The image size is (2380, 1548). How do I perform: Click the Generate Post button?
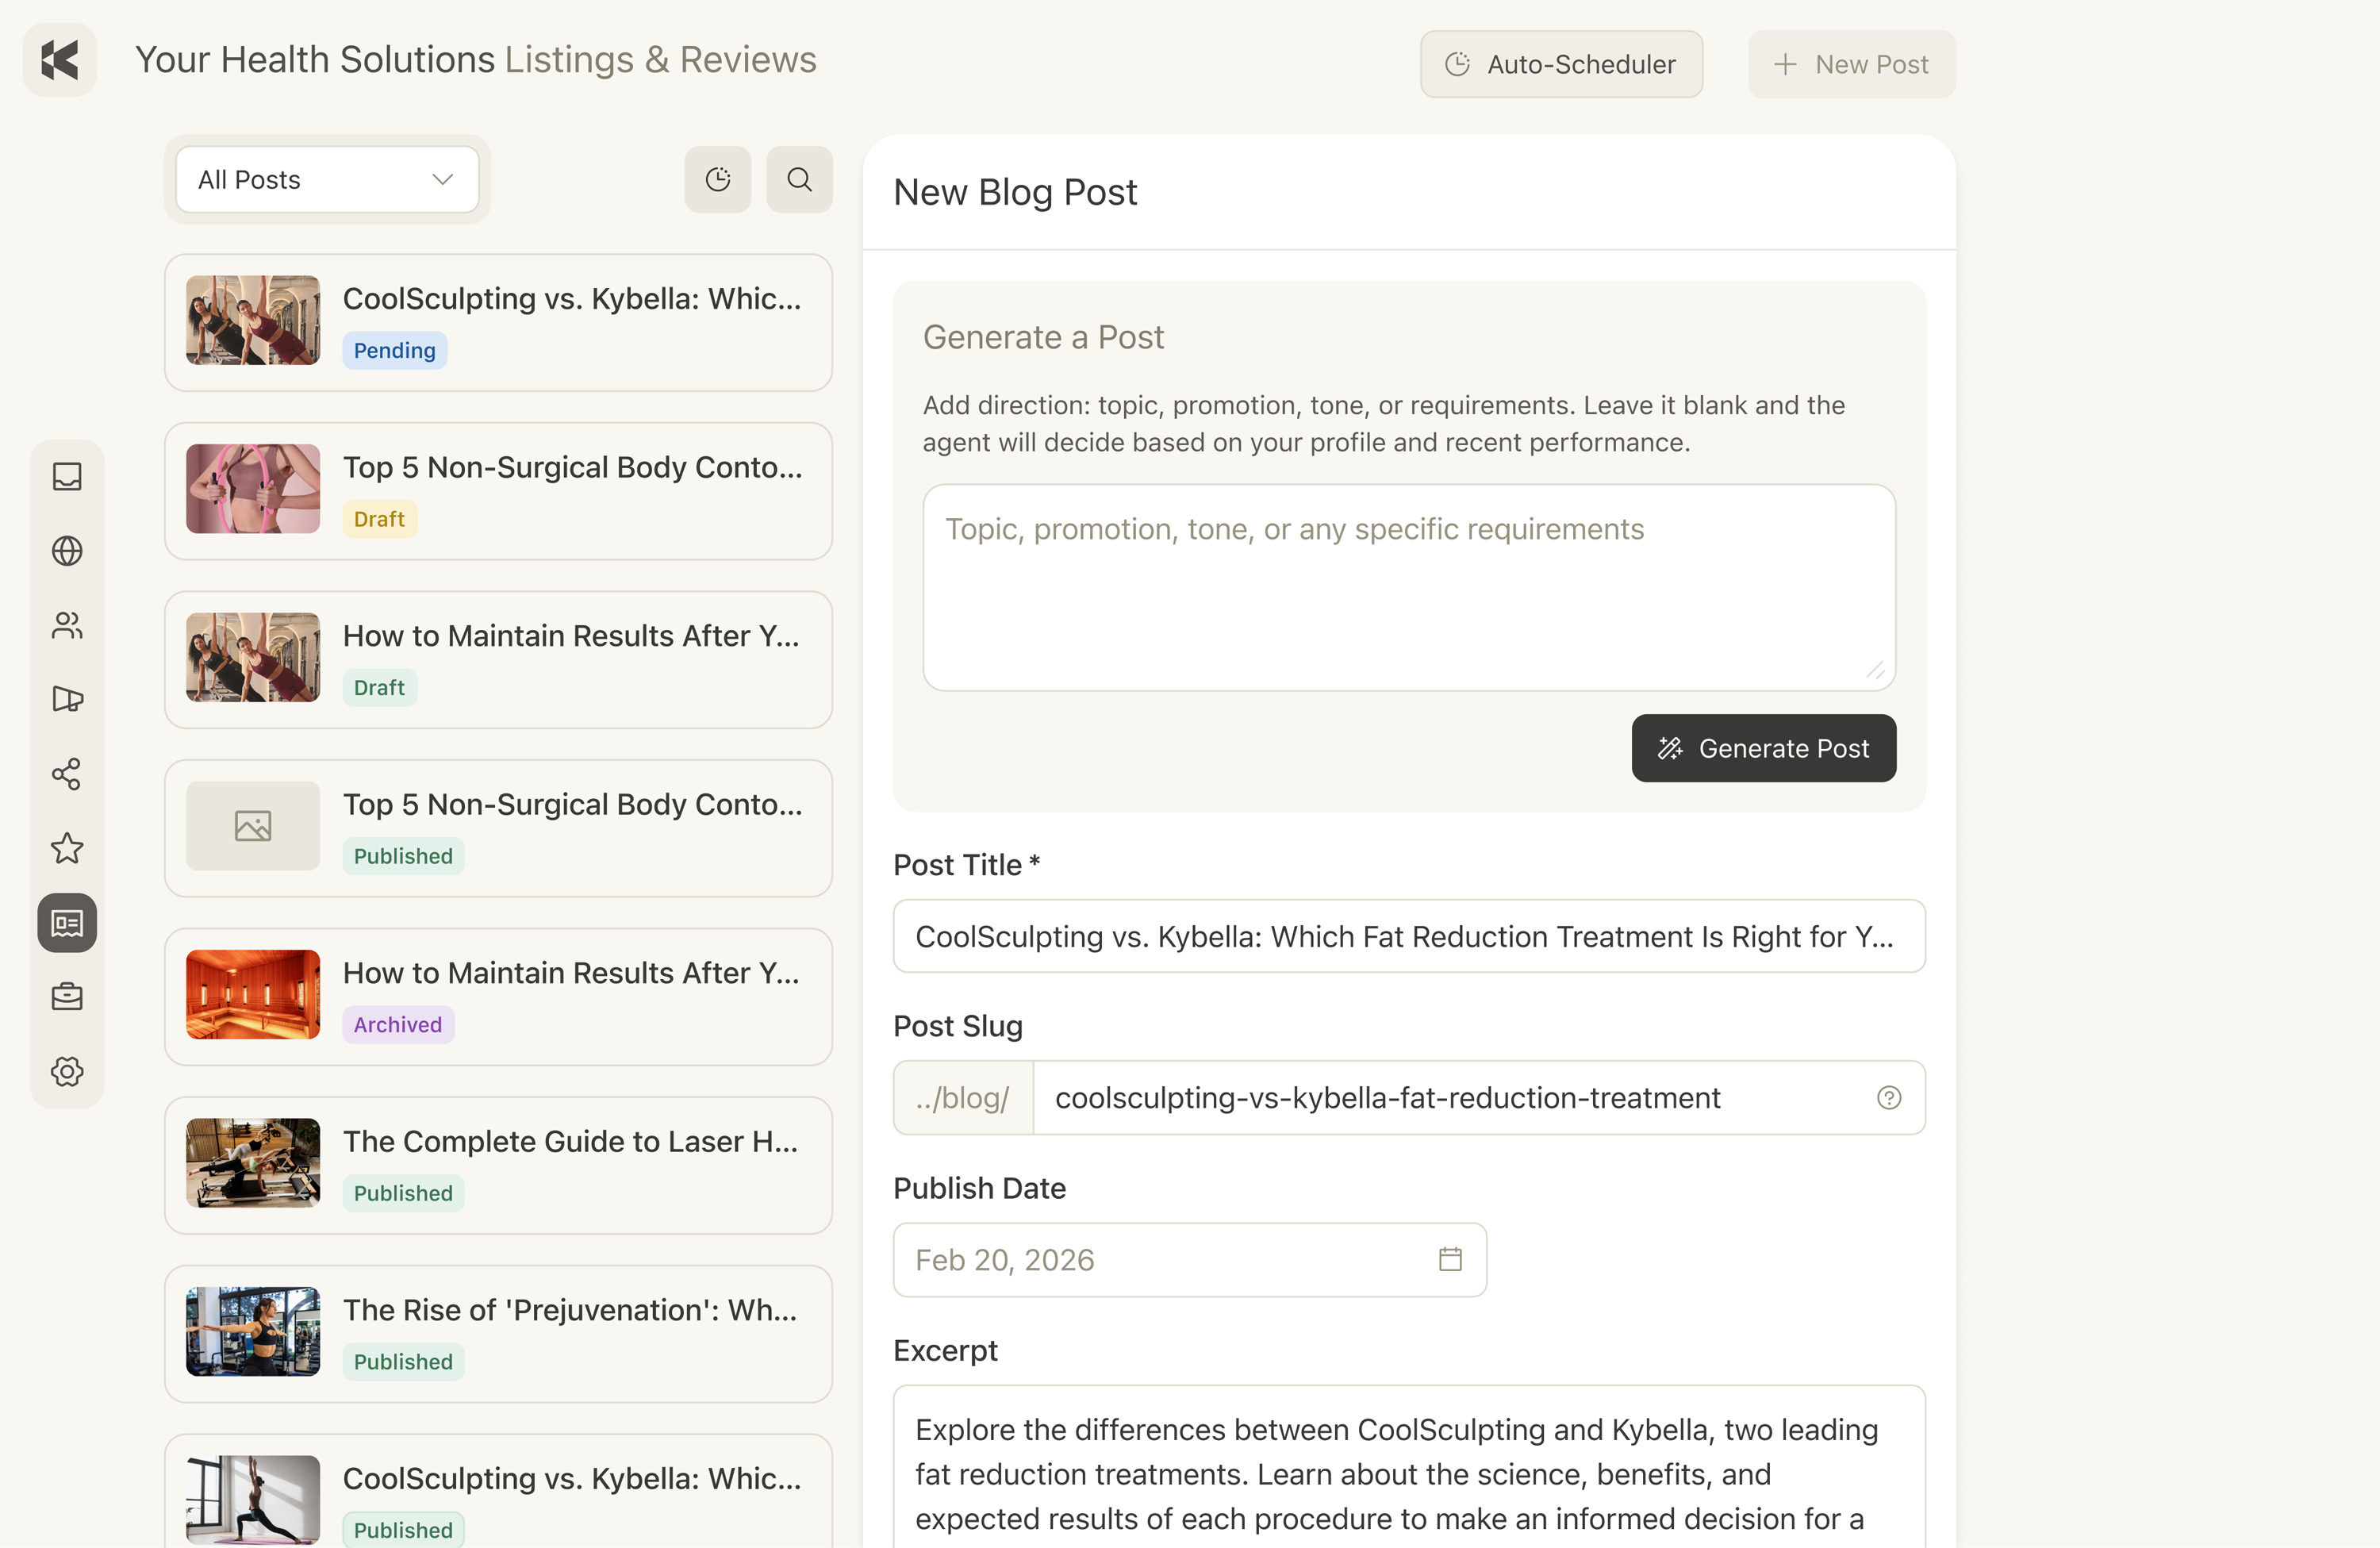point(1763,748)
